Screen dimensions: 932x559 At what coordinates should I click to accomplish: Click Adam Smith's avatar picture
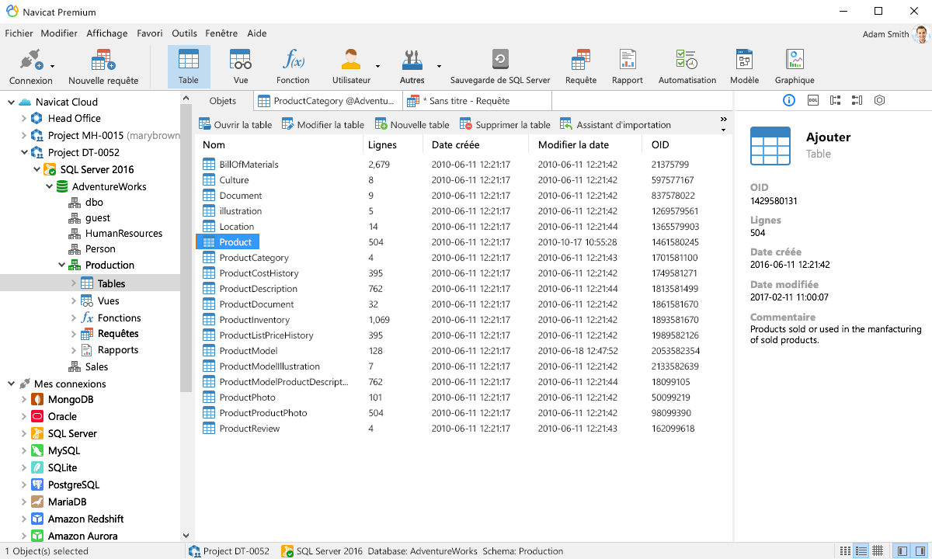(x=921, y=34)
